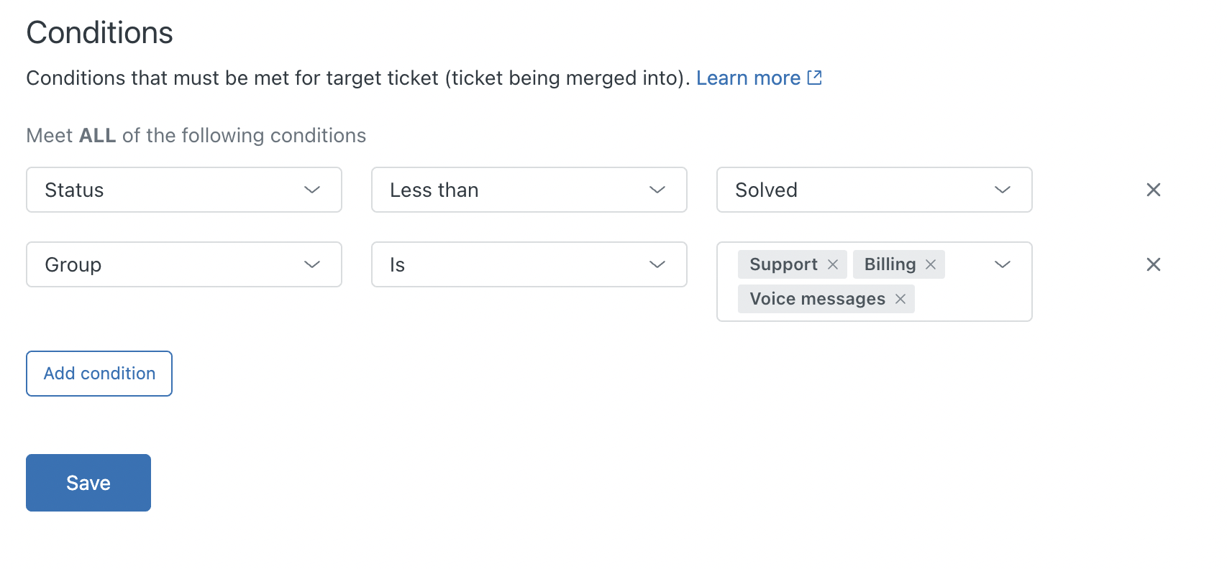Click the ALL text in conditions statement
The width and height of the screenshot is (1227, 569).
[96, 135]
